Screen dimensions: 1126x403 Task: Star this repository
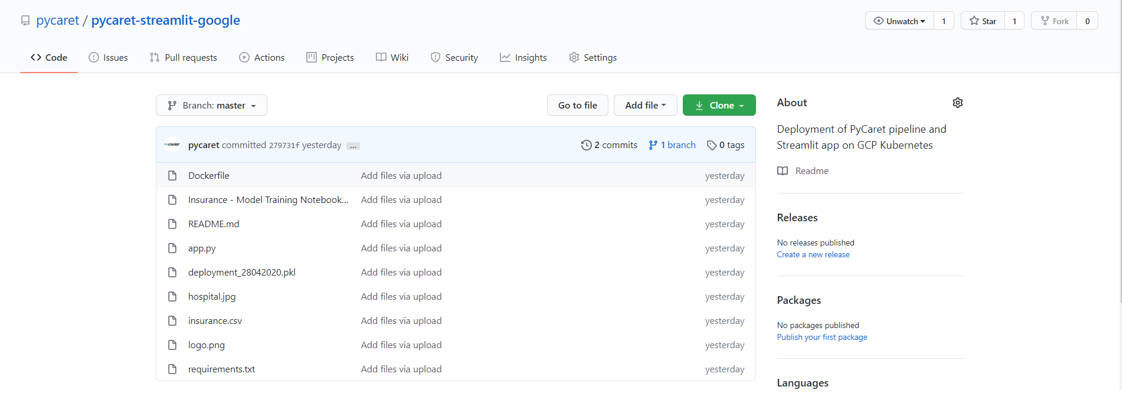pyautogui.click(x=983, y=21)
